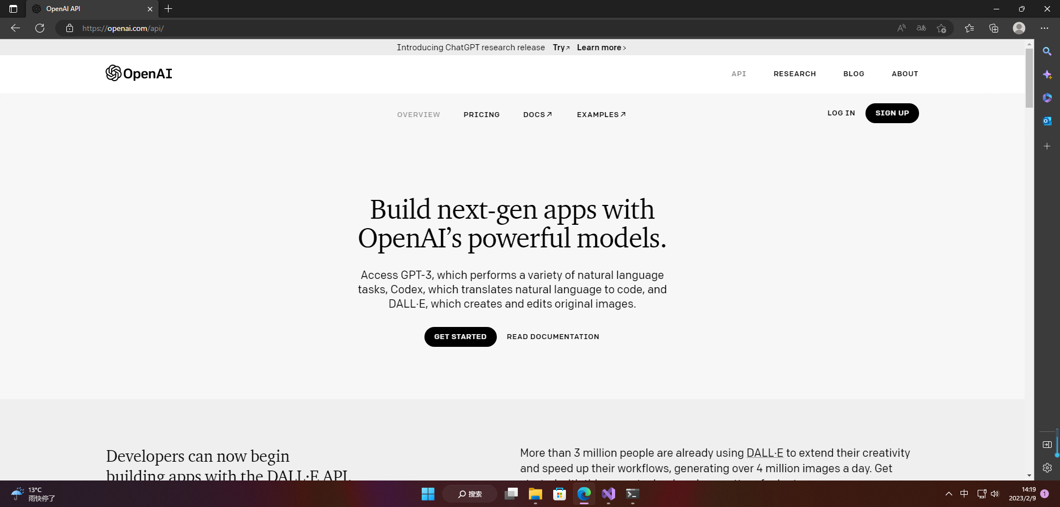Toggle the sidebar hide button
This screenshot has height=507, width=1060.
coord(1047,445)
